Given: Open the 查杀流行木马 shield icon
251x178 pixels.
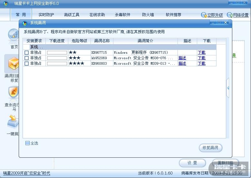Looking at the screenshot, I should [x=14, y=92].
